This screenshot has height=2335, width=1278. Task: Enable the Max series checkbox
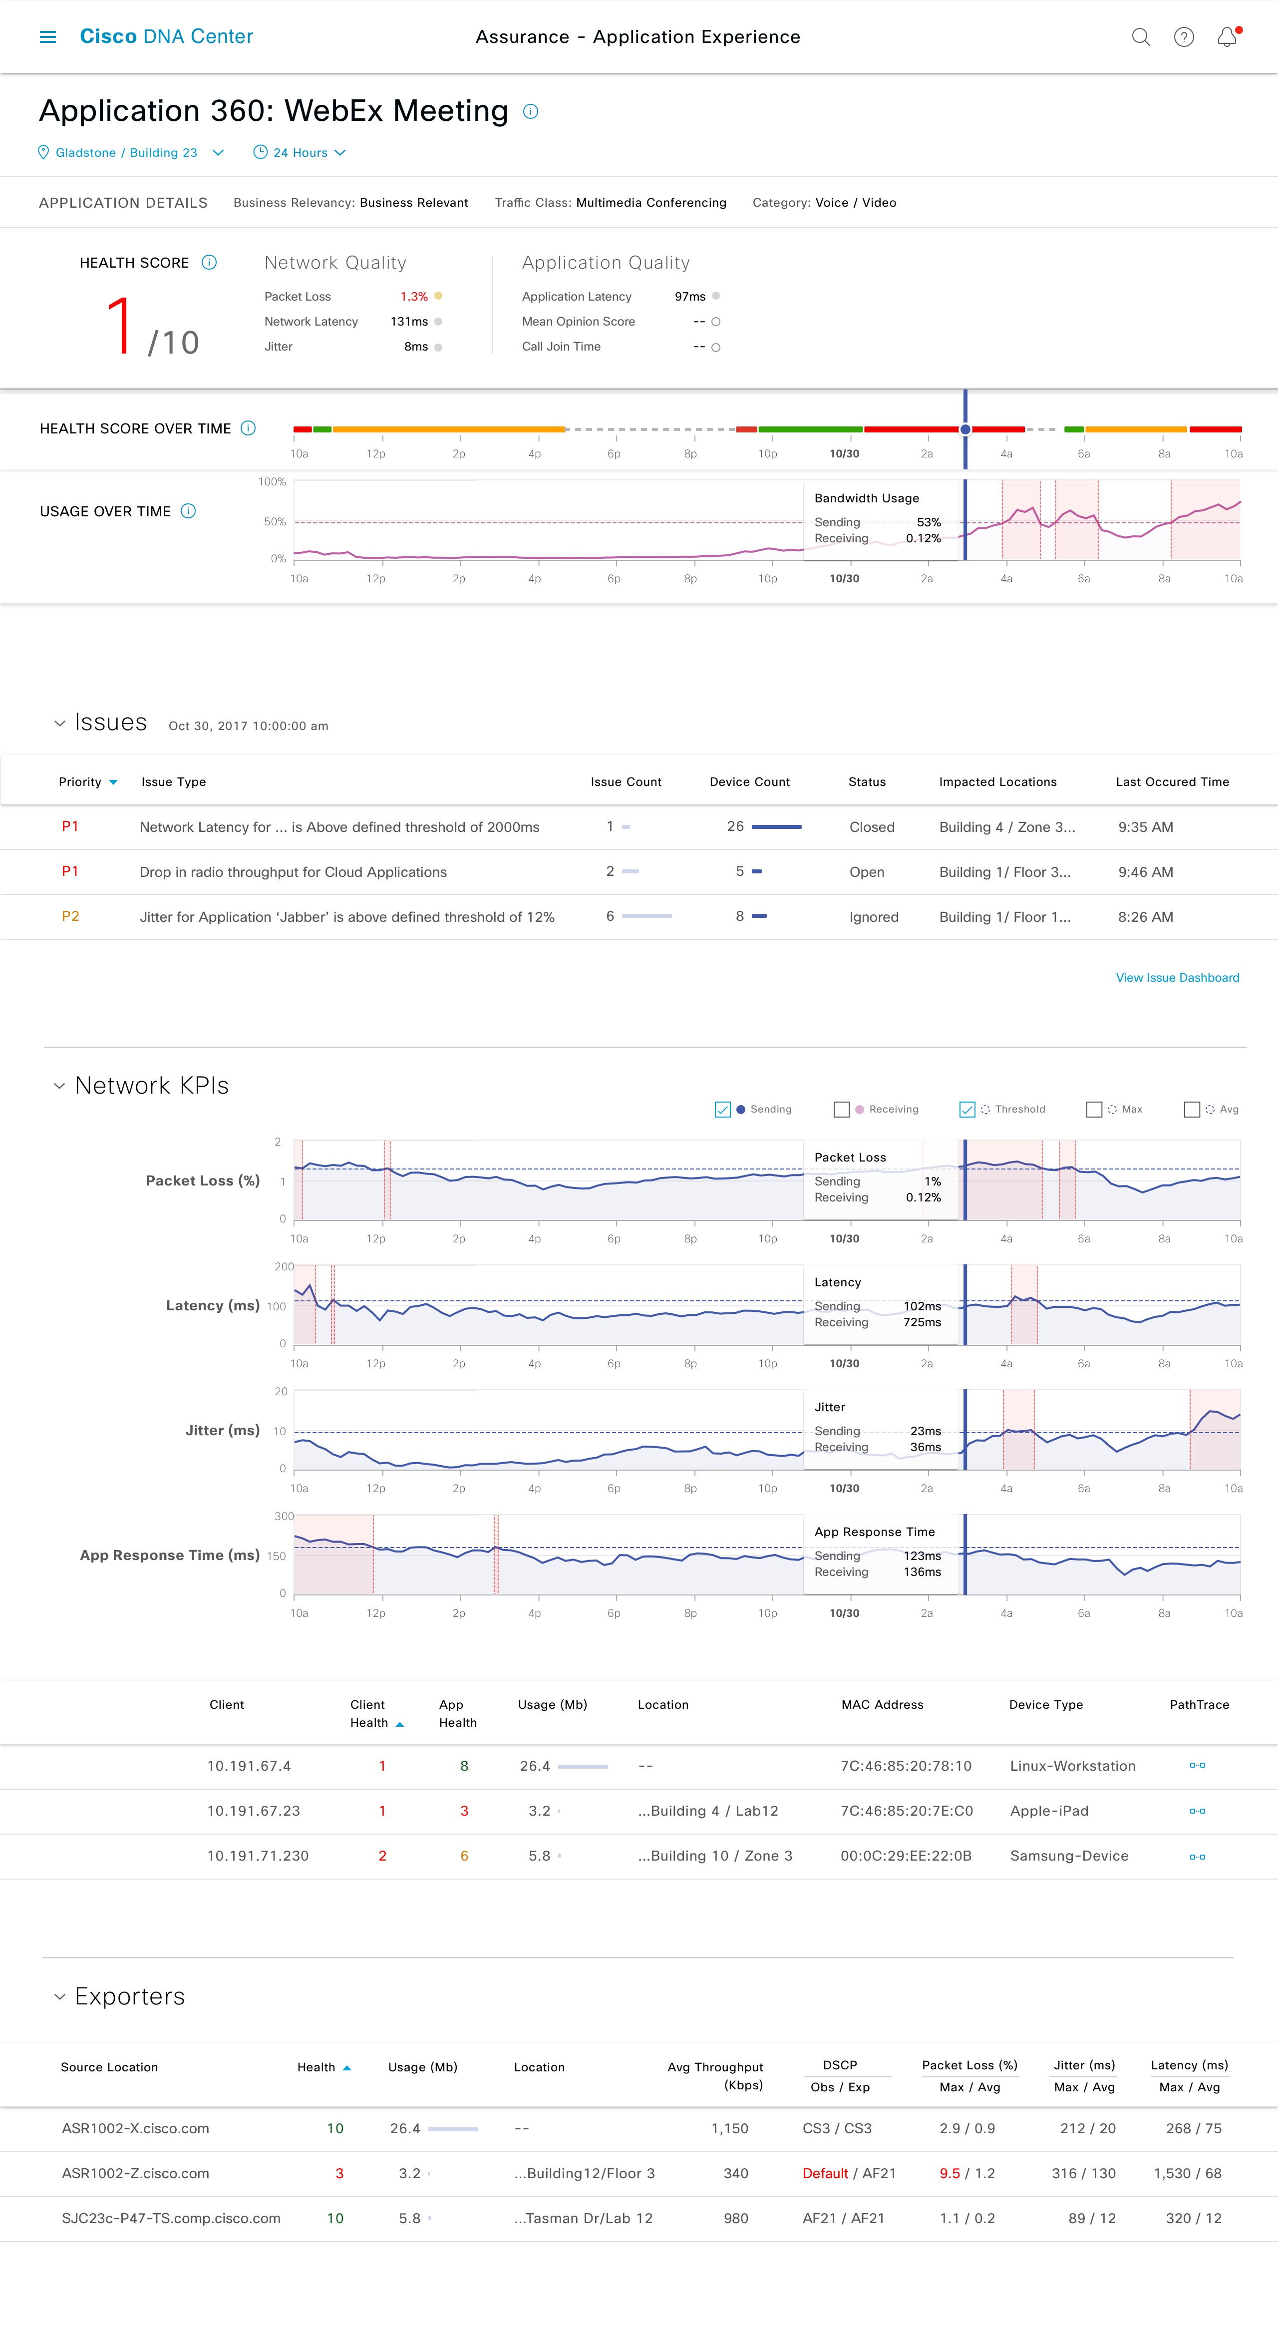(x=1094, y=1110)
